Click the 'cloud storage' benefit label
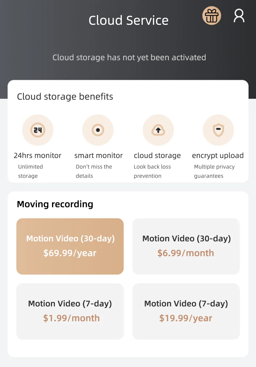Viewport: 256px width, 367px height. pos(157,156)
